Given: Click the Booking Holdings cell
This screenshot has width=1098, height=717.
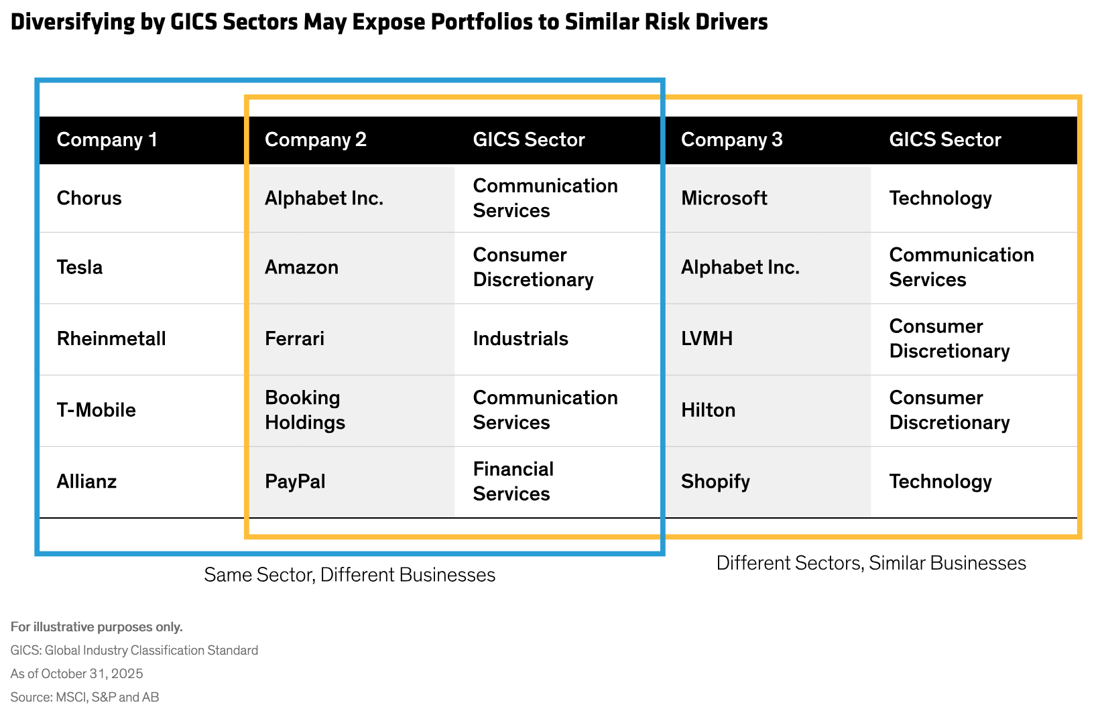Looking at the screenshot, I should pos(305,410).
